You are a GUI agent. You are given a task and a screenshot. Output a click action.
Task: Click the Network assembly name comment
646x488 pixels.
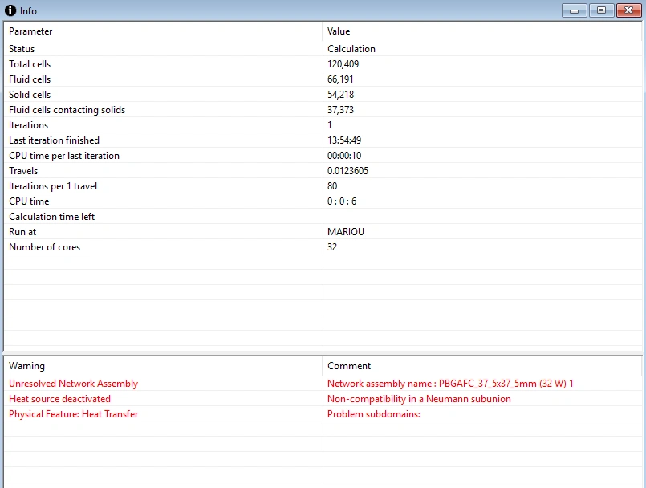point(450,384)
